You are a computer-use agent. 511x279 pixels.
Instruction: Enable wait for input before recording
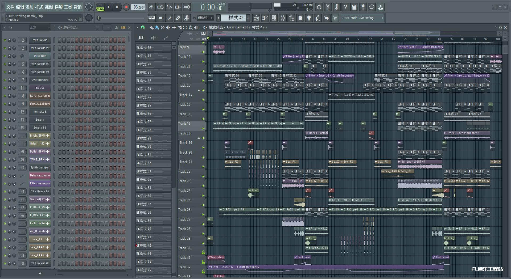[x=160, y=7]
